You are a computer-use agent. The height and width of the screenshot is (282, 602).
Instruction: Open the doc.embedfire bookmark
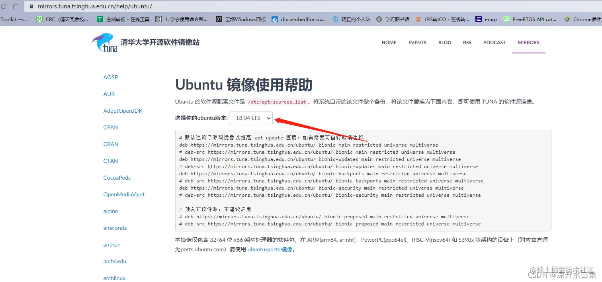coord(298,19)
